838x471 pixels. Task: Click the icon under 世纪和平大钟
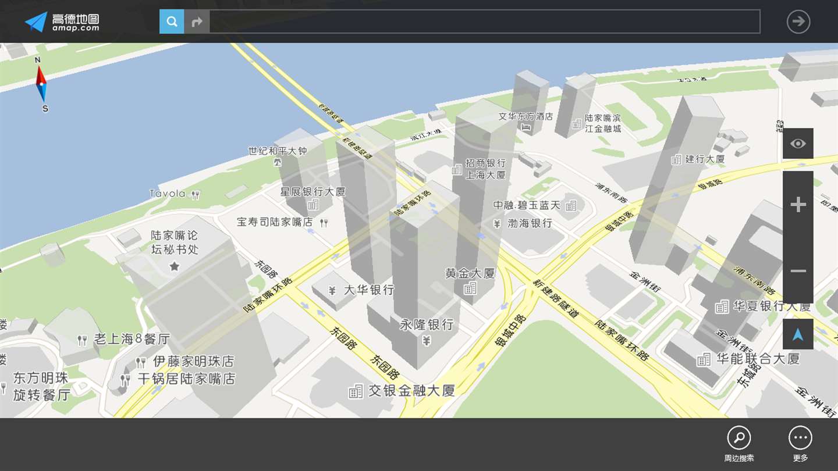tap(278, 162)
